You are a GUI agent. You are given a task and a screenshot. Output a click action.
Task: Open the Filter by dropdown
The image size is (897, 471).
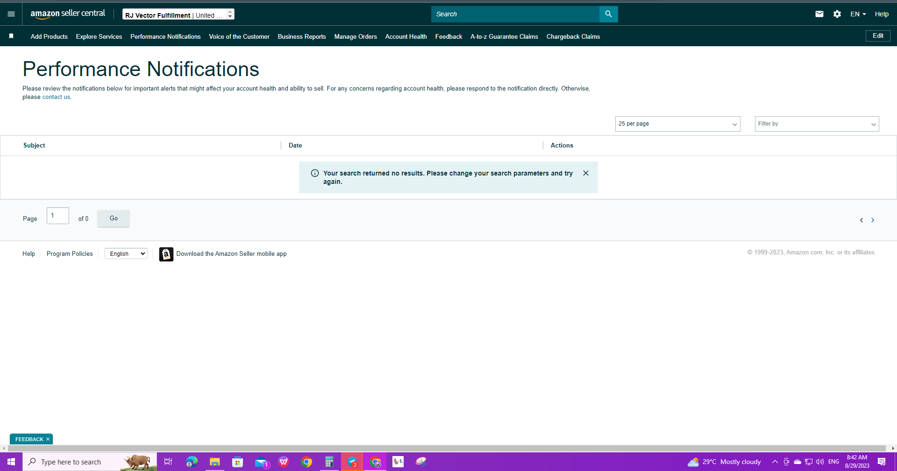817,124
